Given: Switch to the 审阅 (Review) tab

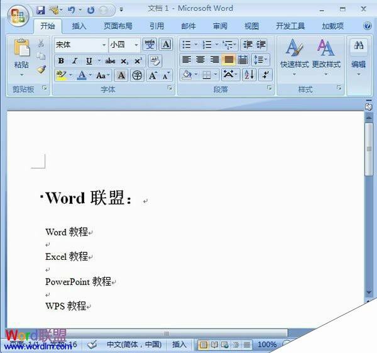Looking at the screenshot, I should [x=220, y=26].
